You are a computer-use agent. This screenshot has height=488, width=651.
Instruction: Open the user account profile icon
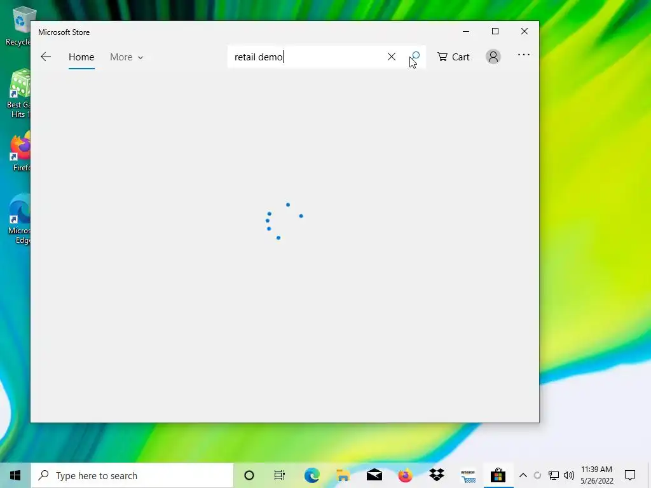point(493,57)
